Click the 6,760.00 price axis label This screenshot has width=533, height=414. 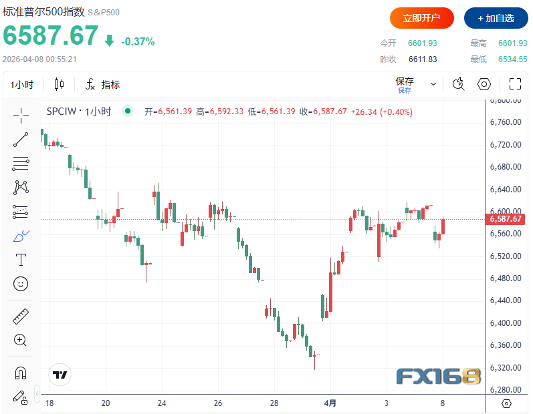506,122
